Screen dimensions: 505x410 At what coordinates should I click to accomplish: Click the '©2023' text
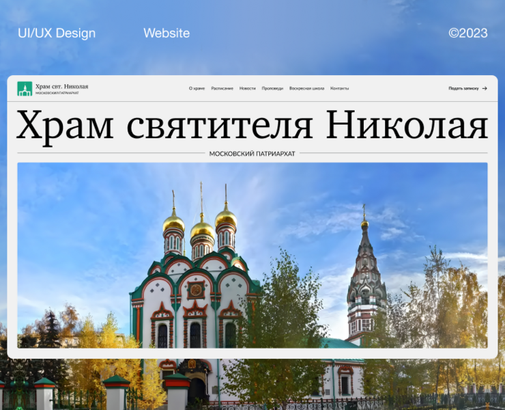[x=468, y=33]
